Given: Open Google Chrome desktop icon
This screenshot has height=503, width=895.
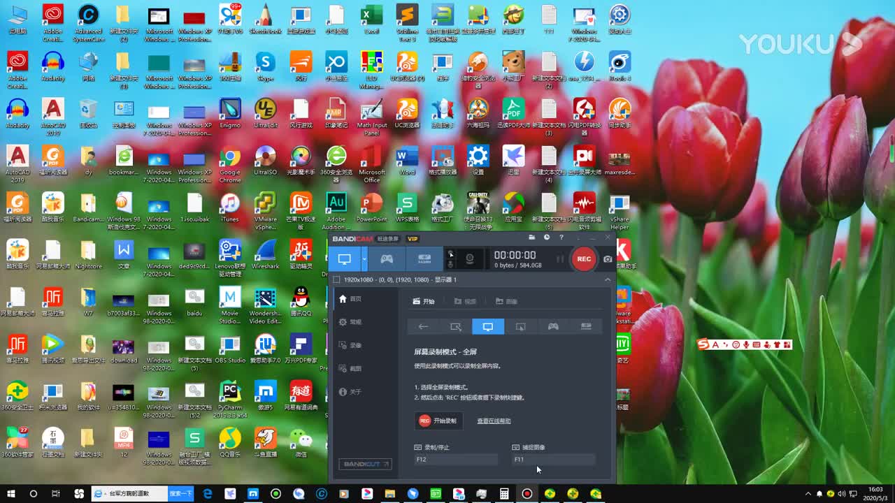Looking at the screenshot, I should (230, 163).
